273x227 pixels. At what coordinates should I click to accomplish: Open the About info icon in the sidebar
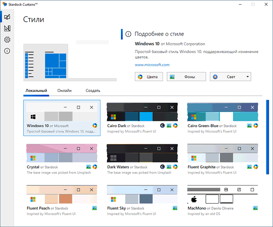coord(7,51)
